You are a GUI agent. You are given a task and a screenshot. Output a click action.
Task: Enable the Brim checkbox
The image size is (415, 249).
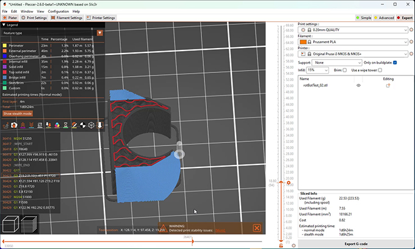click(345, 70)
